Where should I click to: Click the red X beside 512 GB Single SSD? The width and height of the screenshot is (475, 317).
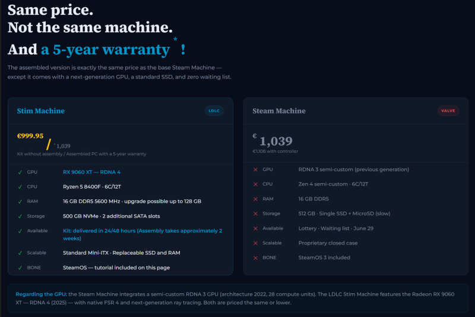pyautogui.click(x=255, y=214)
